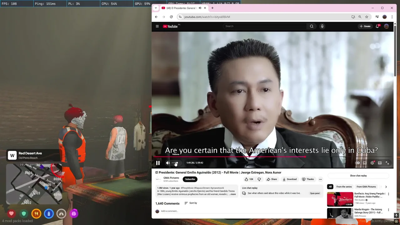Start voice search with microphone

pyautogui.click(x=322, y=26)
